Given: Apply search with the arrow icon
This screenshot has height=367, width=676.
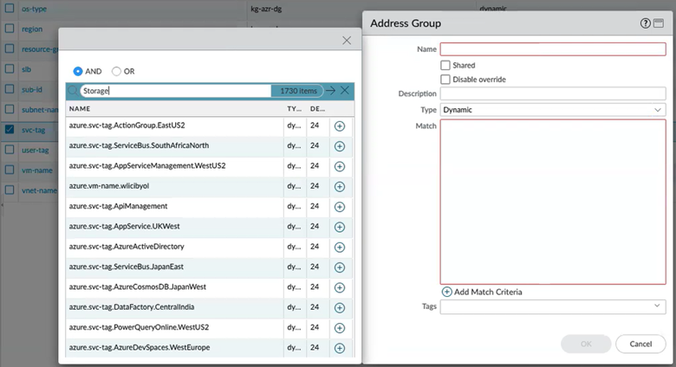Looking at the screenshot, I should [x=330, y=91].
